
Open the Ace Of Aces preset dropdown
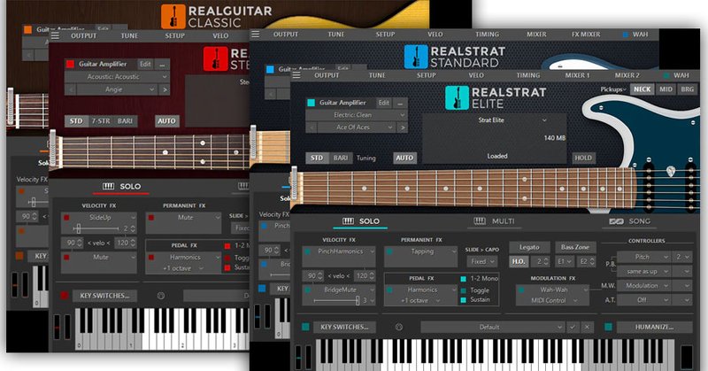pyautogui.click(x=357, y=128)
